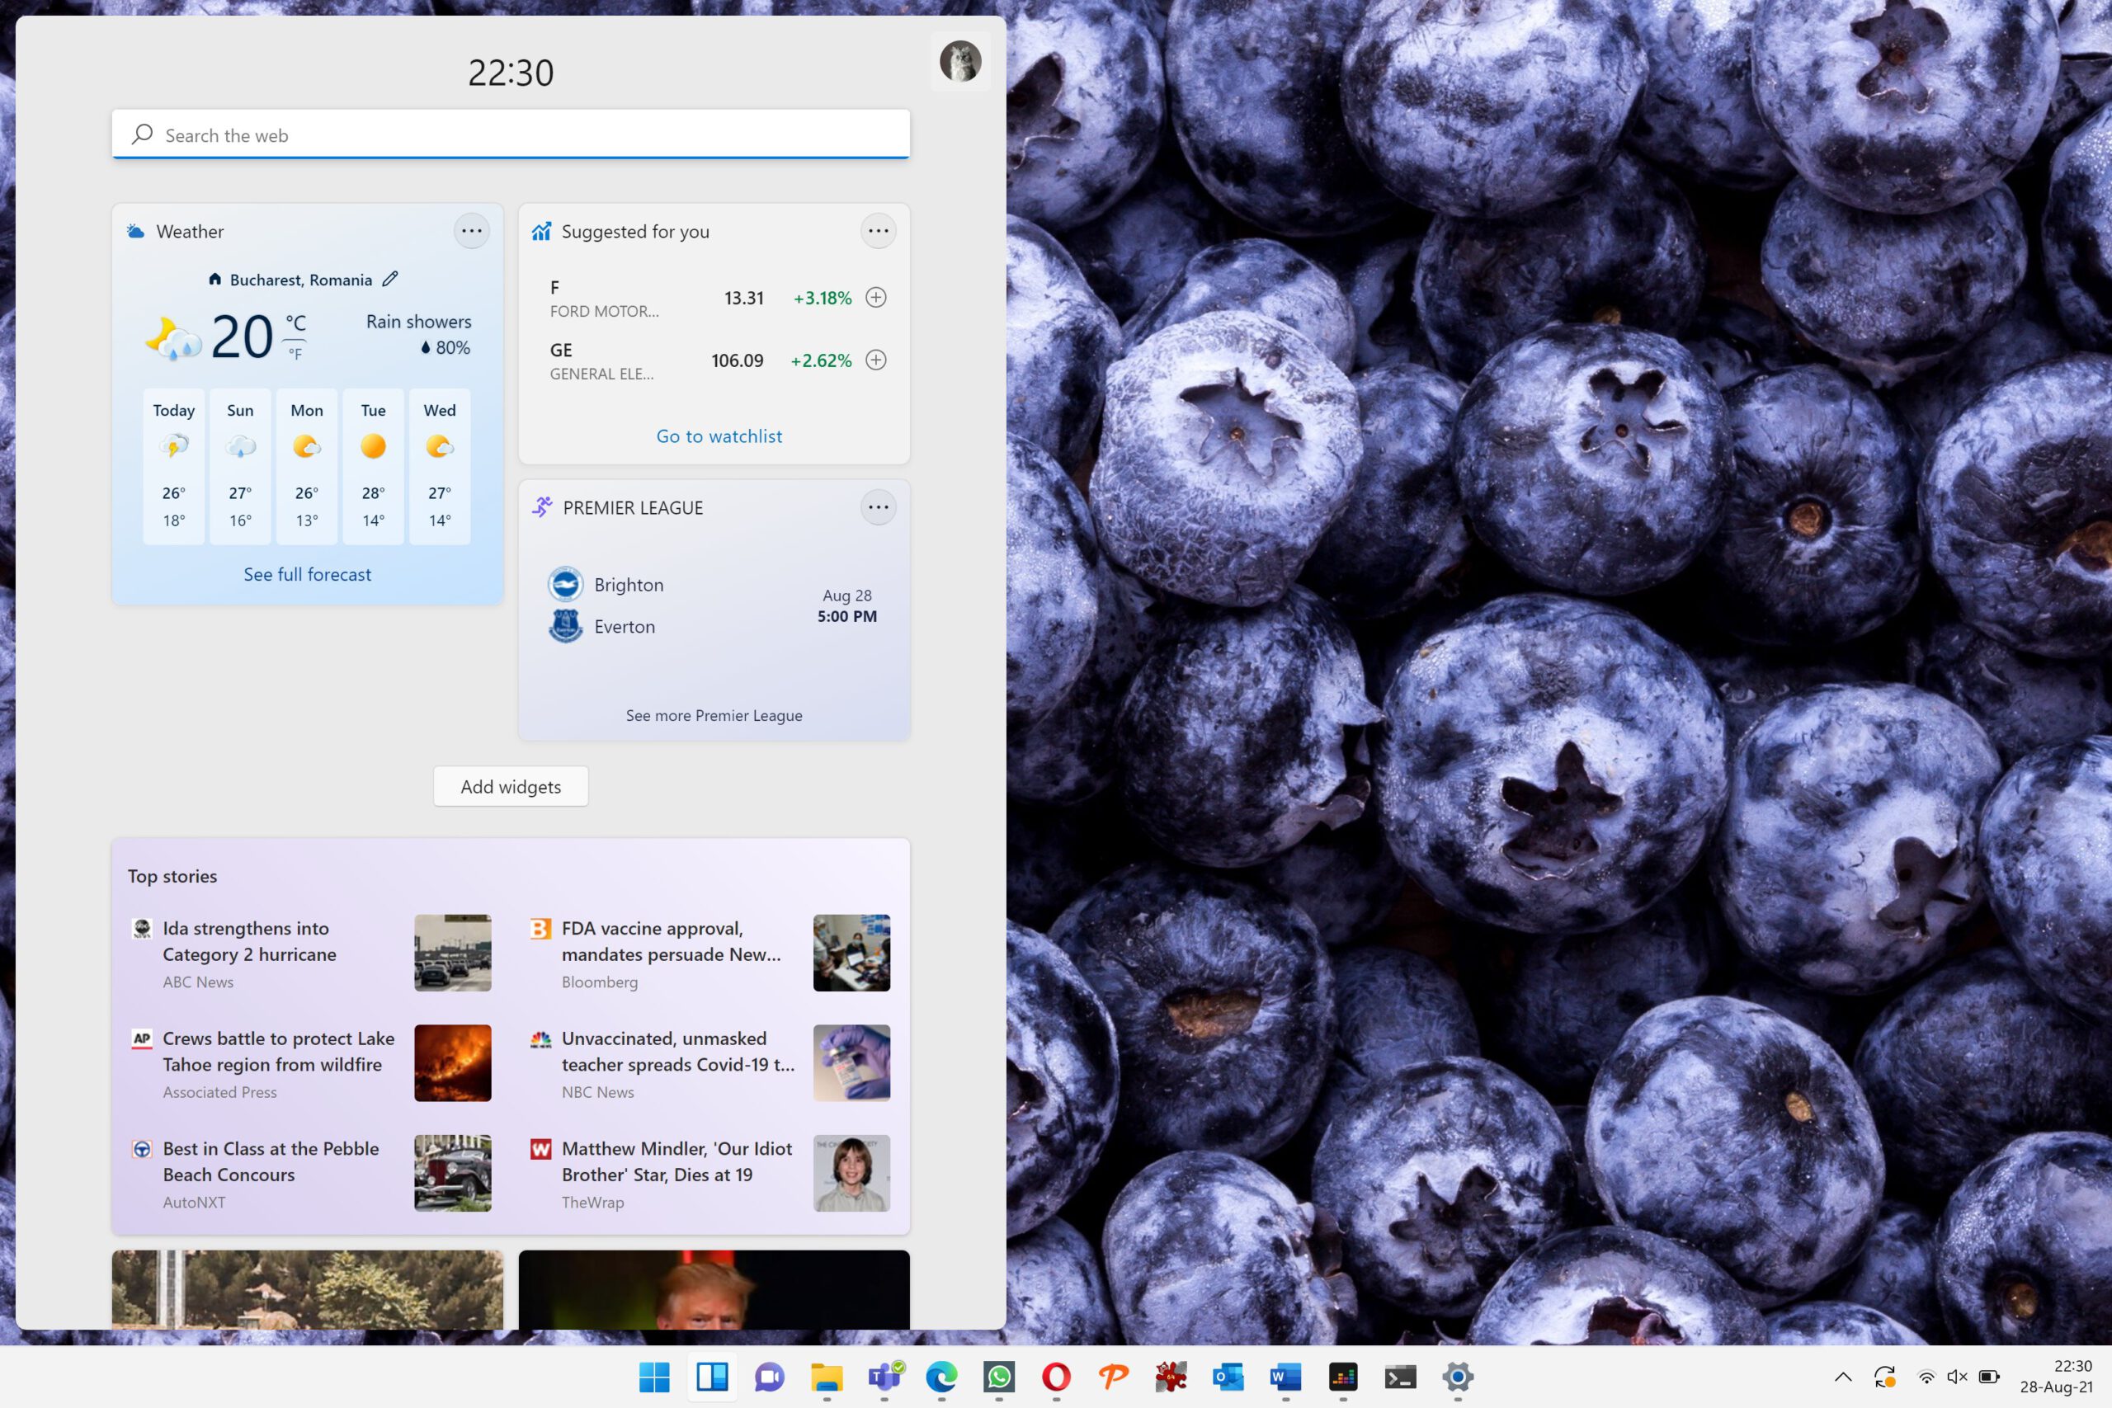
Task: Add General Electric to watchlist
Action: point(875,360)
